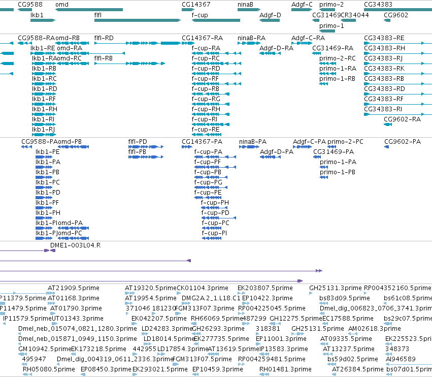Open the flfl-PB protein label
This screenshot has width=432, height=377.
click(x=137, y=152)
